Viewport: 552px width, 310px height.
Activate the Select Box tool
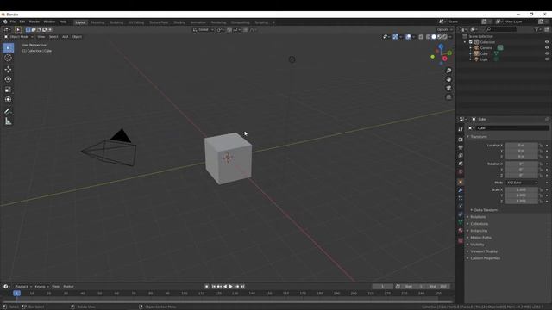8,48
